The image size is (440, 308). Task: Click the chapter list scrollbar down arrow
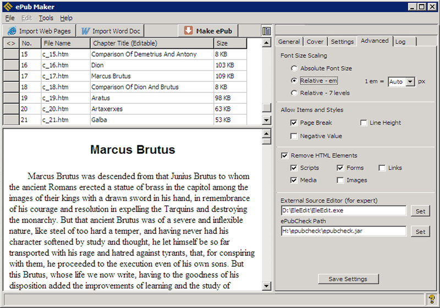point(266,120)
